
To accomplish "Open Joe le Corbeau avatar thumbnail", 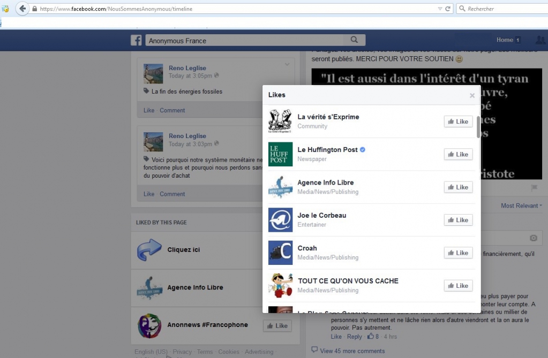I will (280, 220).
